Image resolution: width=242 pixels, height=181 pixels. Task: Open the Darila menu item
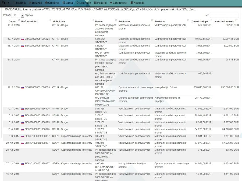click(x=68, y=3)
